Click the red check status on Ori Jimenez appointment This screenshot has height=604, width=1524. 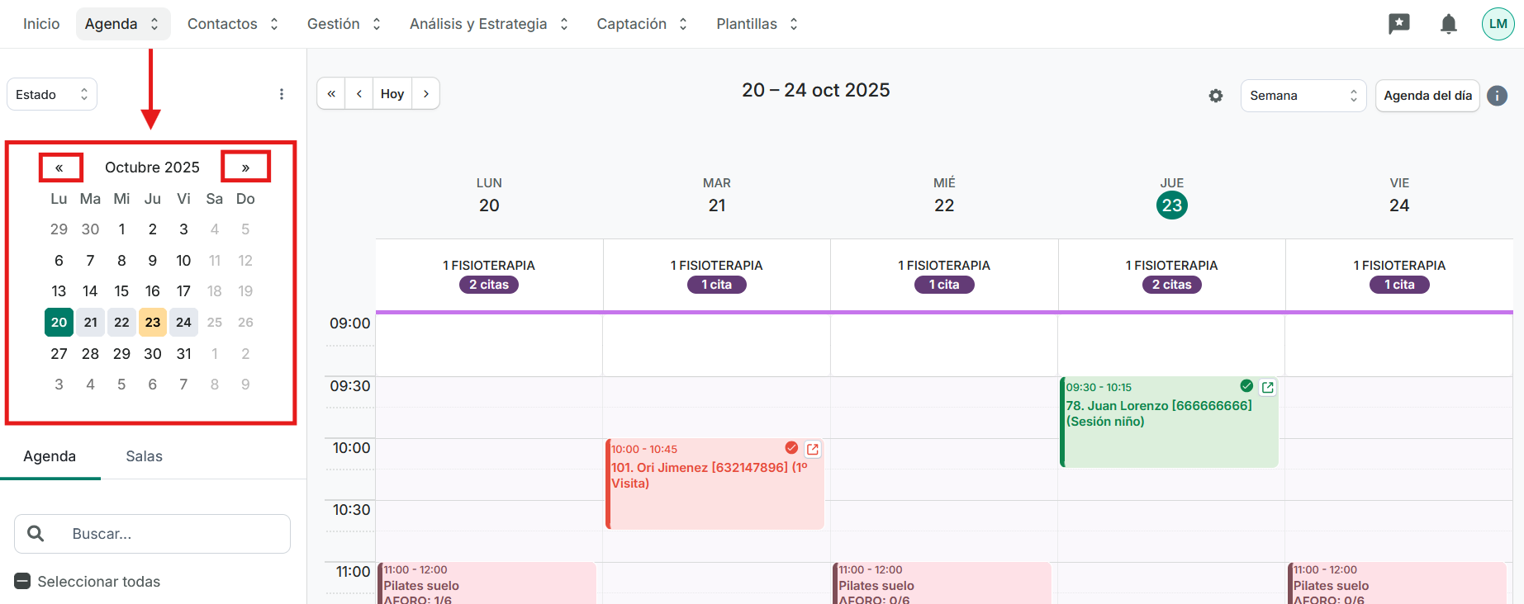[791, 448]
